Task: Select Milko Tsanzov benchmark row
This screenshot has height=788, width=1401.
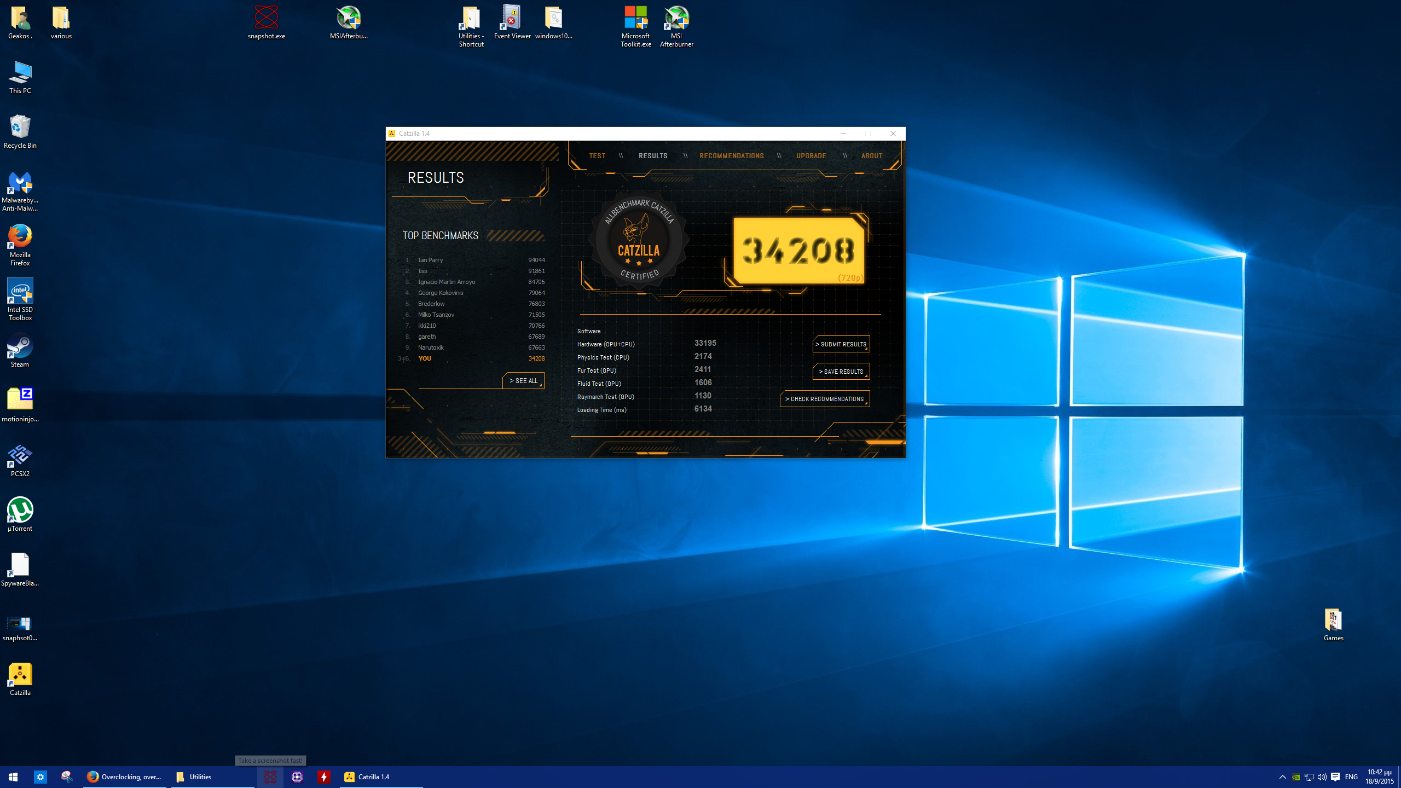Action: click(474, 315)
